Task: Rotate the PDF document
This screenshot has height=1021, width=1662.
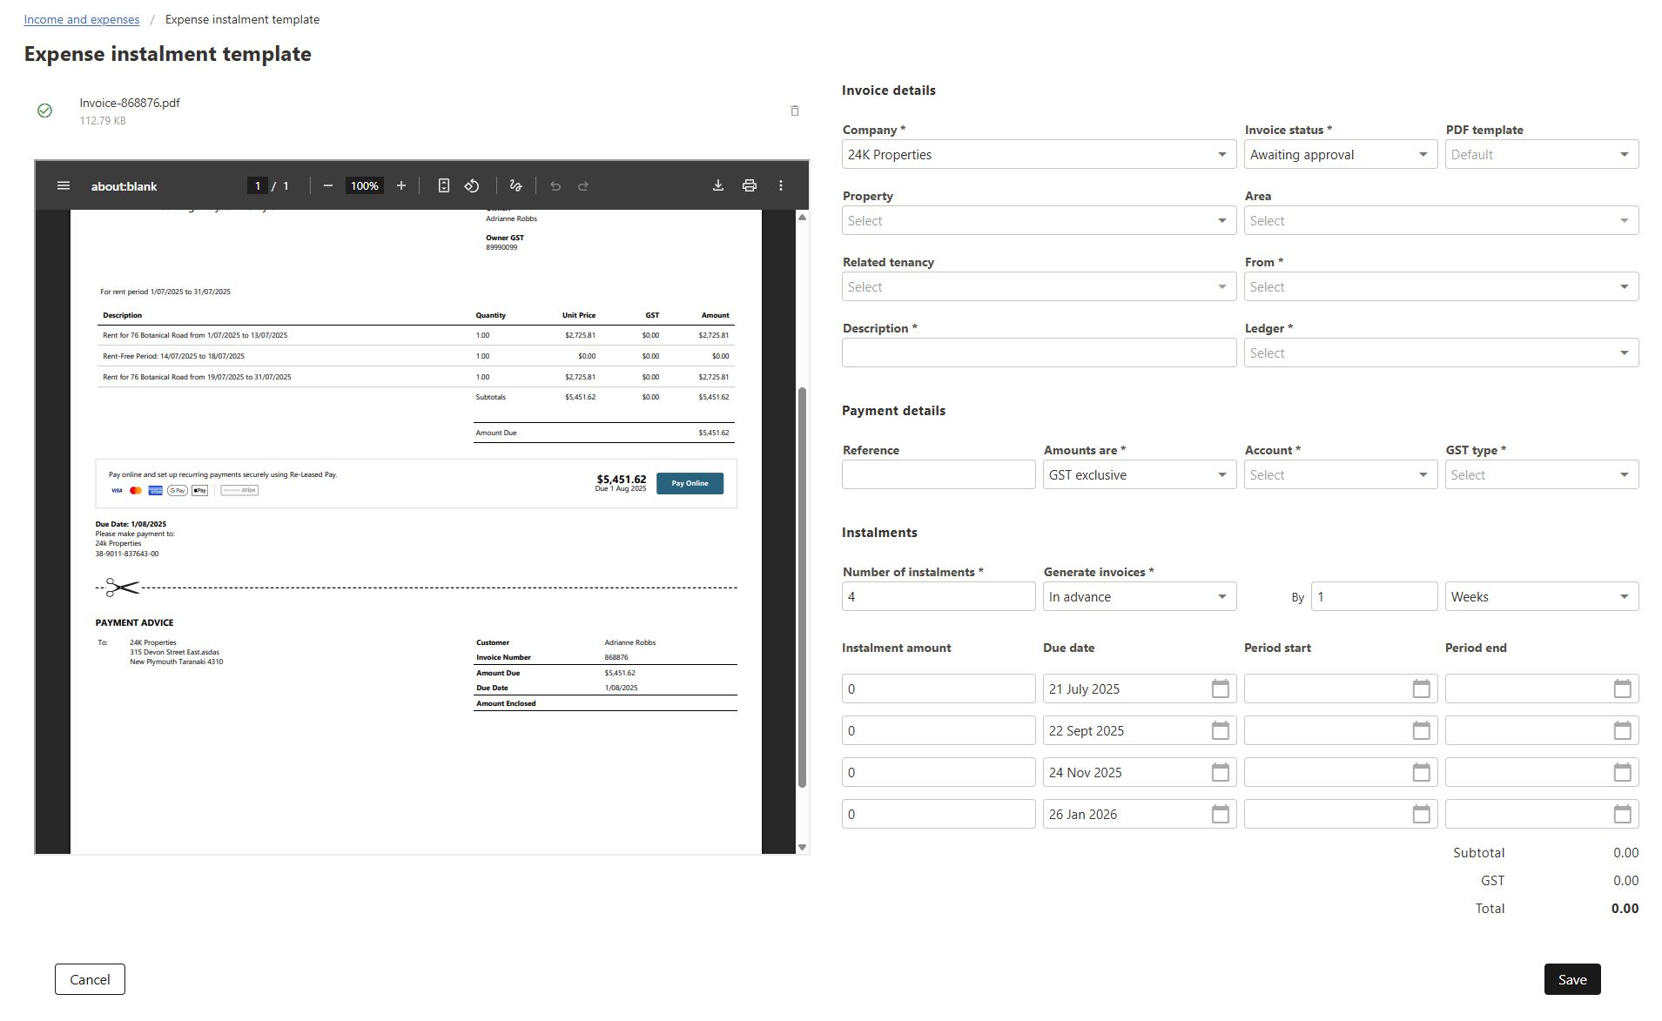Action: click(472, 185)
